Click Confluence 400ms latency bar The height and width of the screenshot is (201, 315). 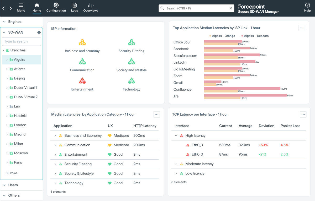tap(242, 89)
